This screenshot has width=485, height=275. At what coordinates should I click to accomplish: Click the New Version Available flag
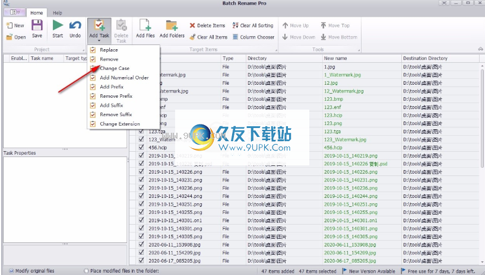pyautogui.click(x=344, y=271)
